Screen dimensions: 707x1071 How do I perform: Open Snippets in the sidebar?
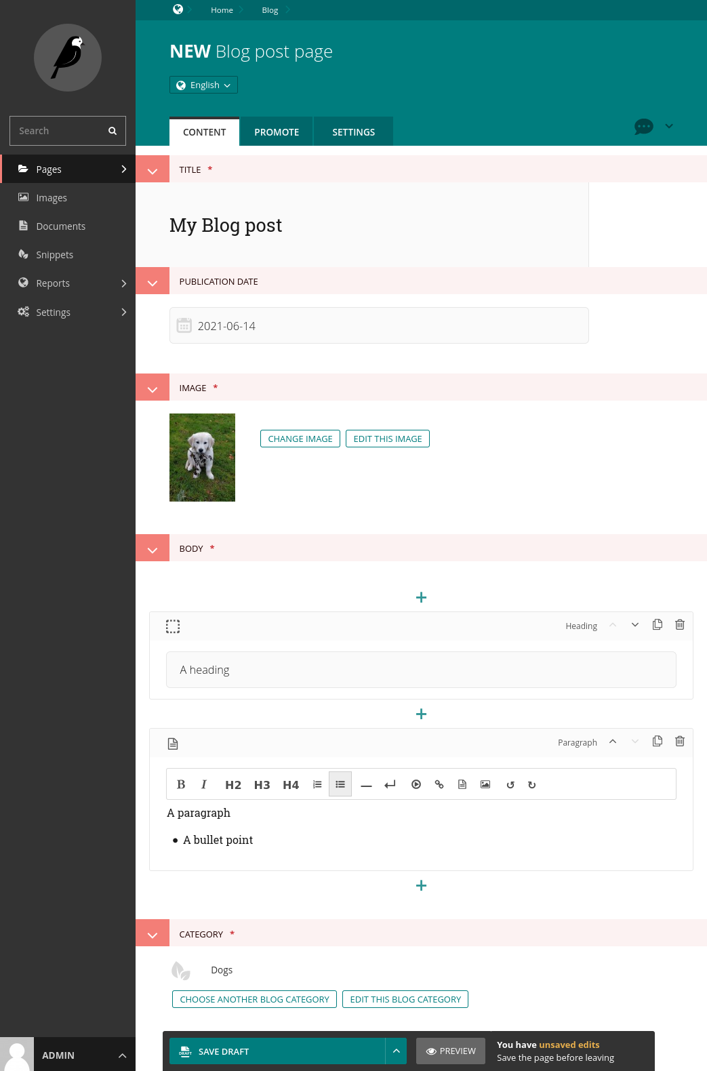tap(68, 254)
